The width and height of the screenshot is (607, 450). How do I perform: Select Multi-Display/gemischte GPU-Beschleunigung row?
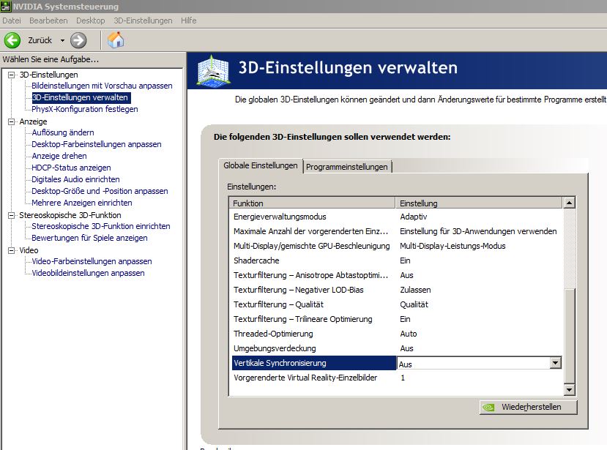tap(395, 246)
